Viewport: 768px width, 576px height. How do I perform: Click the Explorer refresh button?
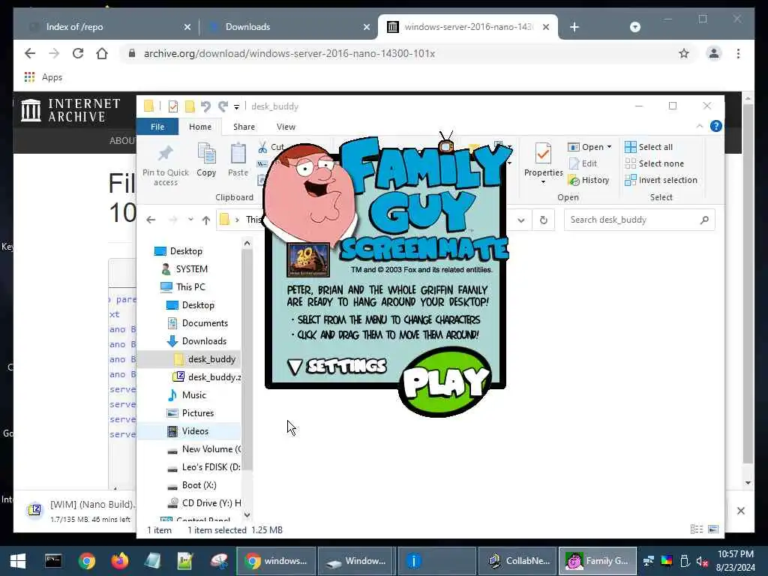pyautogui.click(x=543, y=220)
